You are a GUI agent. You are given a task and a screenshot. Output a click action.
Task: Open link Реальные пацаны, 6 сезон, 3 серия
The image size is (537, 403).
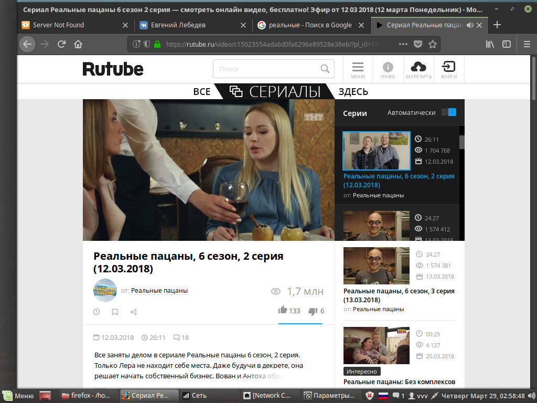pyautogui.click(x=399, y=295)
